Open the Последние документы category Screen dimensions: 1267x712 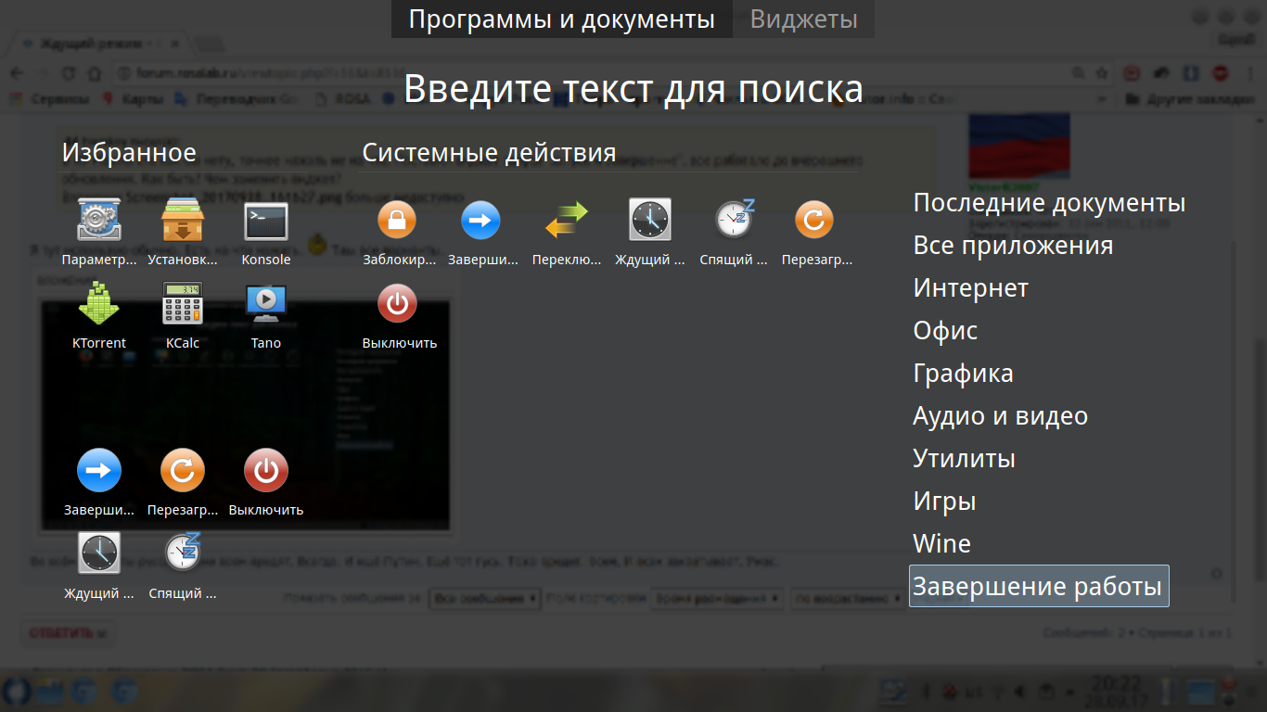1049,202
